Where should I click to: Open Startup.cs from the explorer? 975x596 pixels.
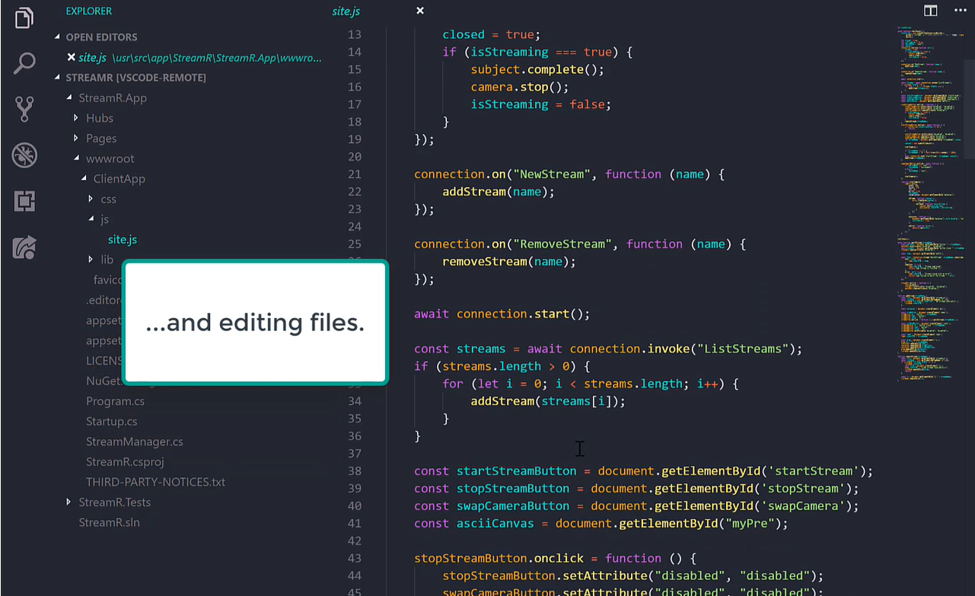click(x=112, y=422)
